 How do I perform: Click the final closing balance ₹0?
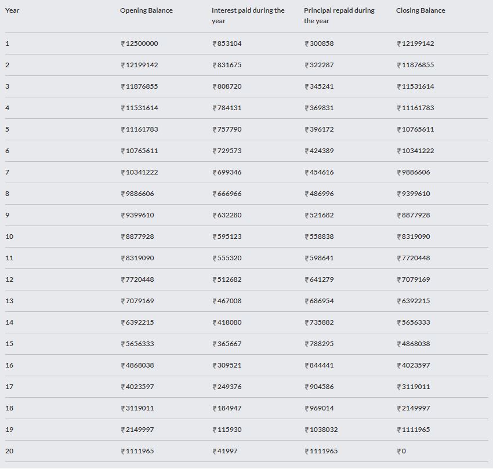tap(401, 451)
